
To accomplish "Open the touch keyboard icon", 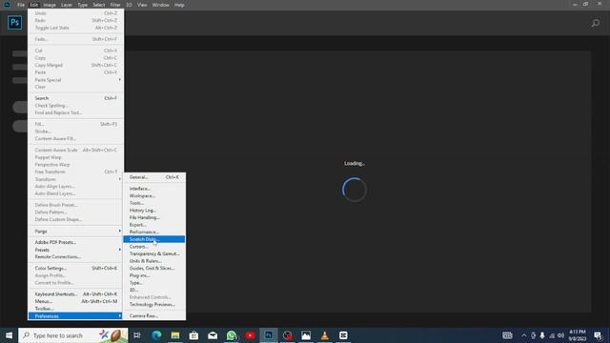I will (x=507, y=335).
